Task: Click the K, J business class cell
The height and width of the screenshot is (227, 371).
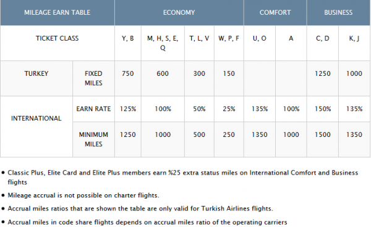Action: point(354,43)
